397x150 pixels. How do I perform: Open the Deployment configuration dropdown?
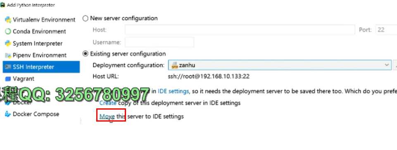click(x=280, y=65)
